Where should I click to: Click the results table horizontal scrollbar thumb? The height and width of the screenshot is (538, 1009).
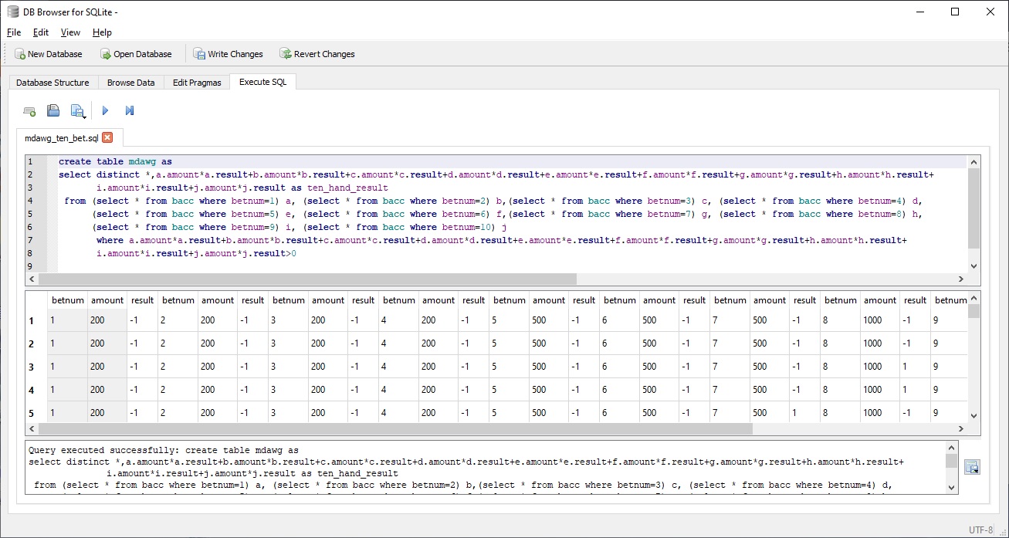[x=394, y=428]
